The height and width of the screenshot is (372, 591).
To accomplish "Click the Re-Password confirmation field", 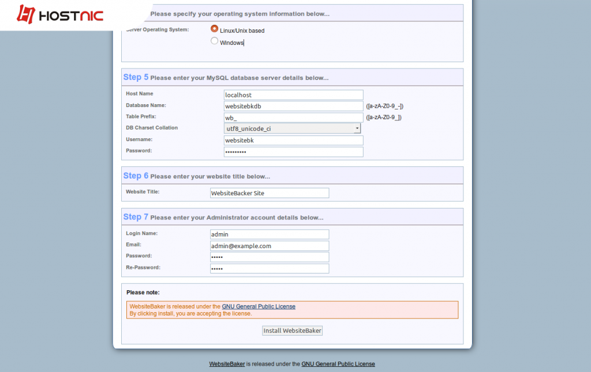I will coord(270,268).
